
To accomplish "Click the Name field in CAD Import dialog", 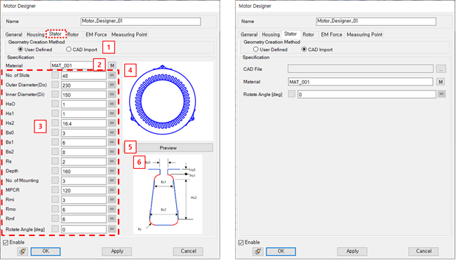I will point(376,21).
